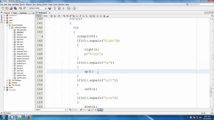Image resolution: width=214 pixels, height=120 pixels.
Task: Click the Open Project toolbar icon
Action: coord(11,8)
